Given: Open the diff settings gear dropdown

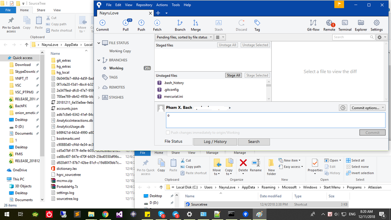Looking at the screenshot, I should pyautogui.click(x=382, y=37).
